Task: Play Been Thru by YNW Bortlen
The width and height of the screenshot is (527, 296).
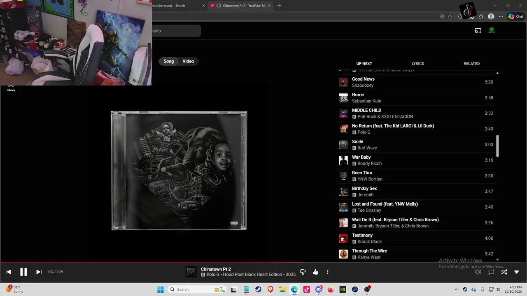Action: coord(416,176)
